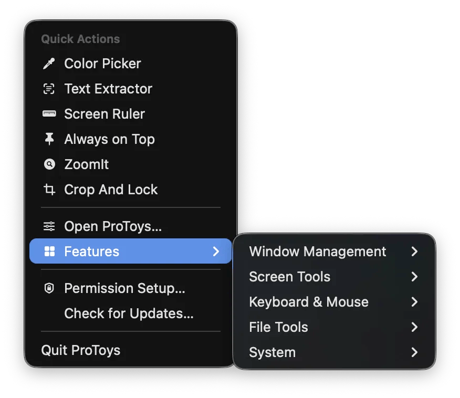460x398 pixels.
Task: Open the System submenu item
Action: (334, 352)
